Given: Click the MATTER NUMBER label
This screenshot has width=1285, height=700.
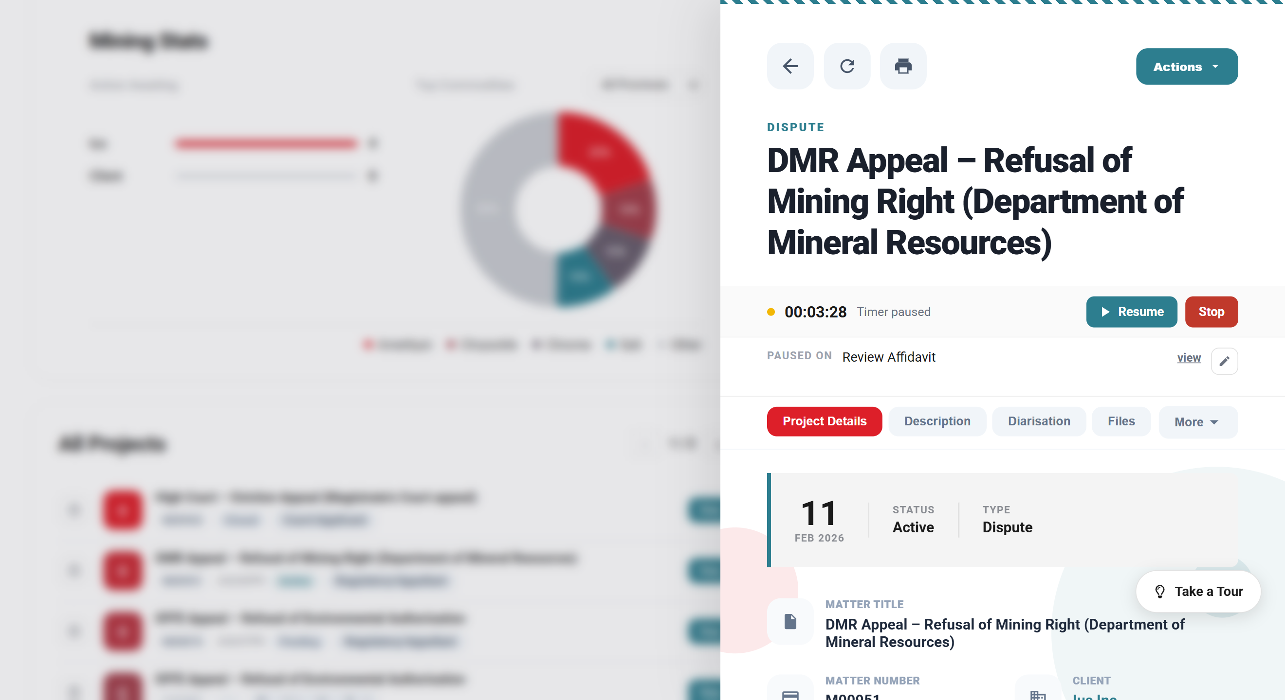Looking at the screenshot, I should pos(872,681).
